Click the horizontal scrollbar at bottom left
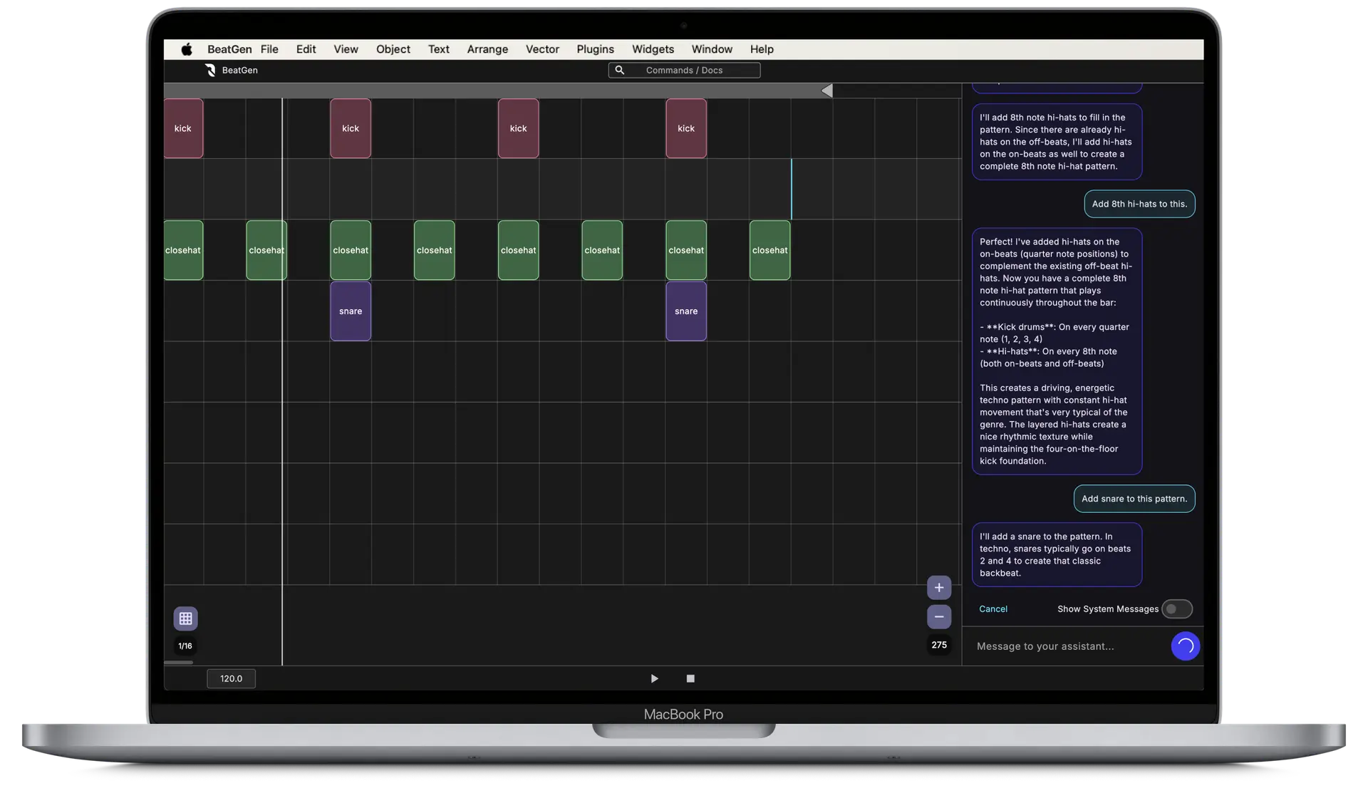The height and width of the screenshot is (793, 1368). click(178, 663)
